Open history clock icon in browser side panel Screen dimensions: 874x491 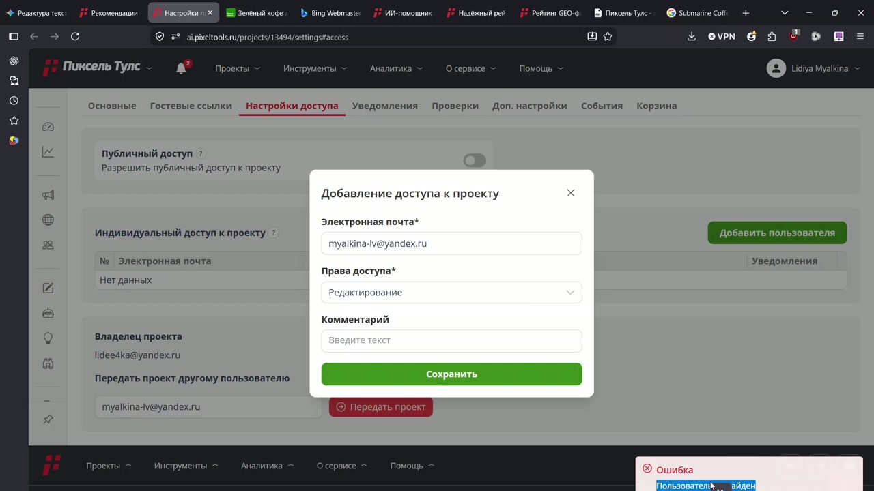14,100
